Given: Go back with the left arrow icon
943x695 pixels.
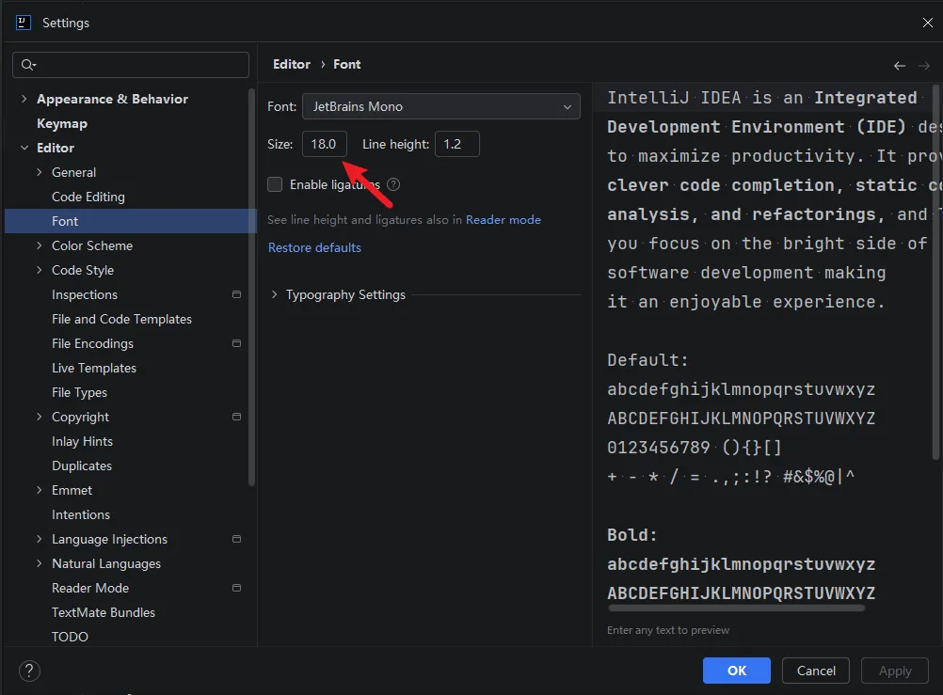Looking at the screenshot, I should tap(899, 66).
